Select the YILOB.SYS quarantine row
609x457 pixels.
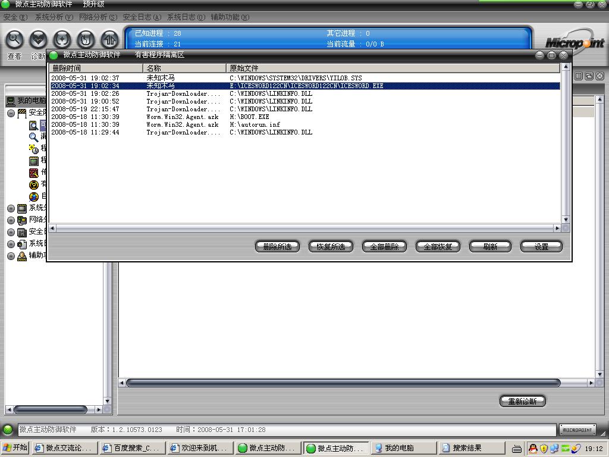click(x=305, y=78)
